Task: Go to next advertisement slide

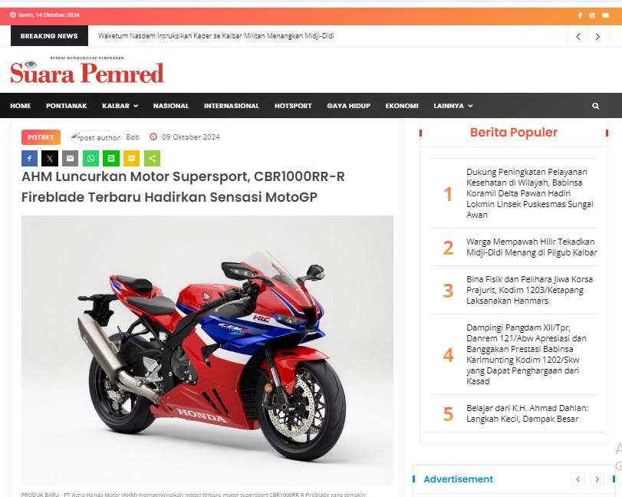Action: click(597, 479)
